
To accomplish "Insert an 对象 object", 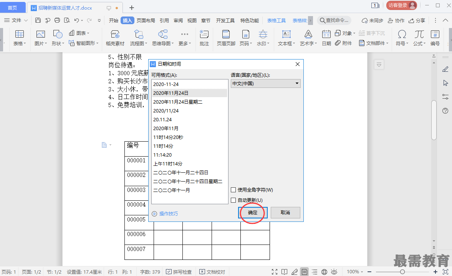I will point(345,33).
